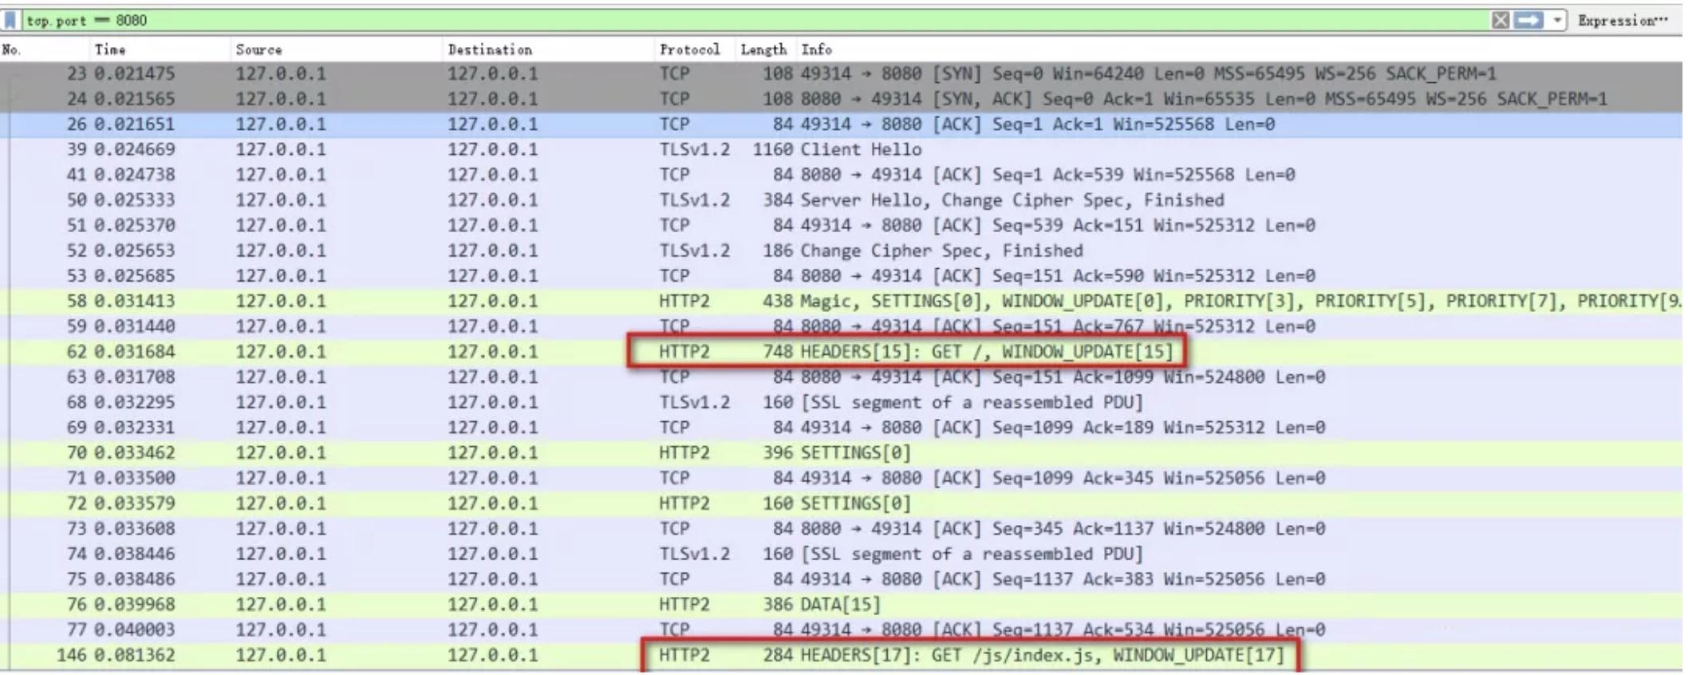Click the filter bookmark icon
This screenshot has width=1688, height=675.
point(10,20)
